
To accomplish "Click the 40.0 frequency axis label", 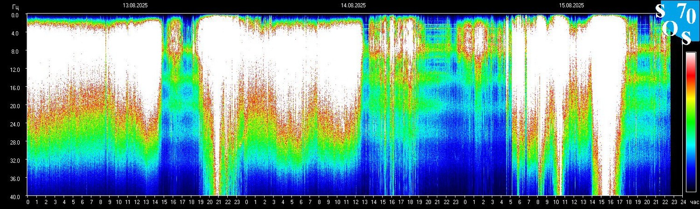I will click(14, 197).
